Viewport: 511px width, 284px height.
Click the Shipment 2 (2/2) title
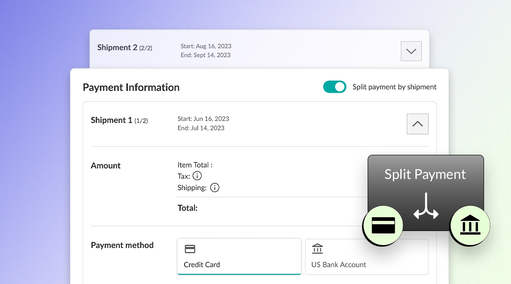(x=124, y=48)
